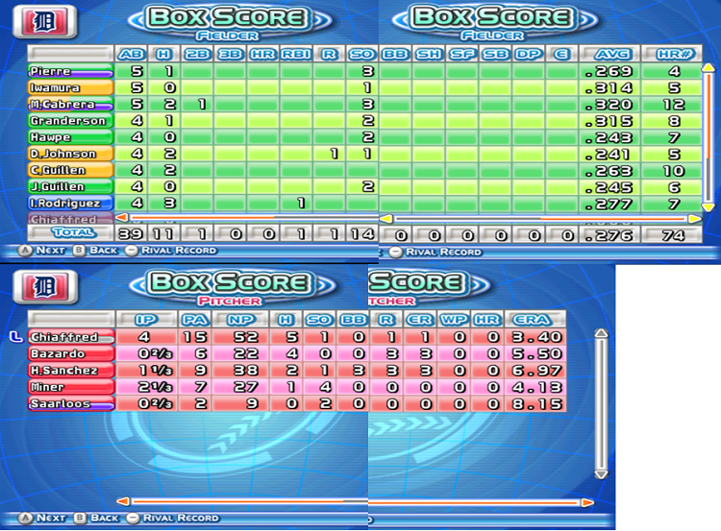Click the left scroll arrow below the BB column

(386, 219)
